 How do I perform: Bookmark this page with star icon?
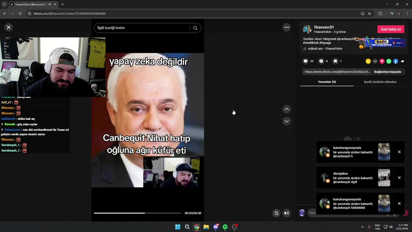pos(370,14)
